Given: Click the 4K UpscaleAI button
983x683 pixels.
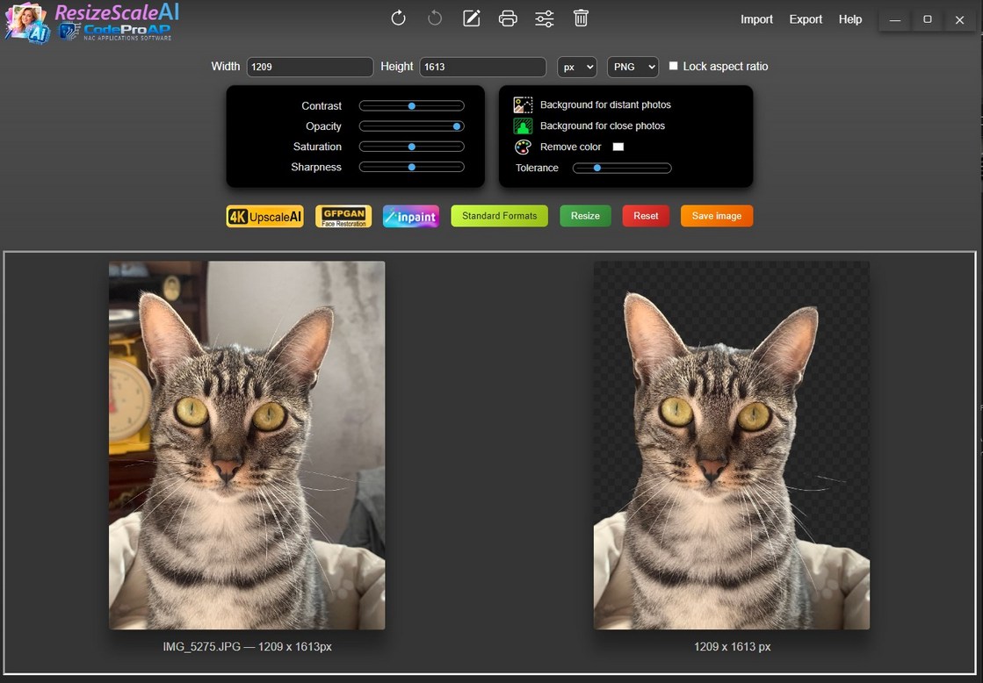Looking at the screenshot, I should [264, 217].
